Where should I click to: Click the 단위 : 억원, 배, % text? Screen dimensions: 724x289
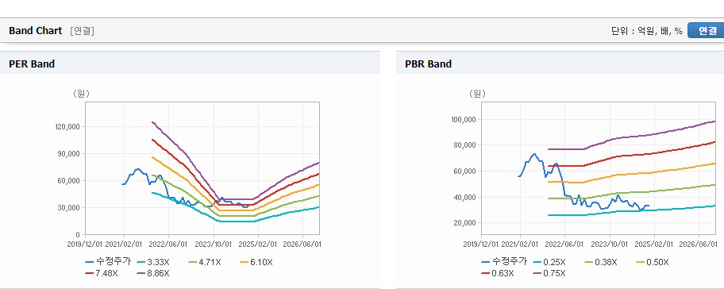646,31
